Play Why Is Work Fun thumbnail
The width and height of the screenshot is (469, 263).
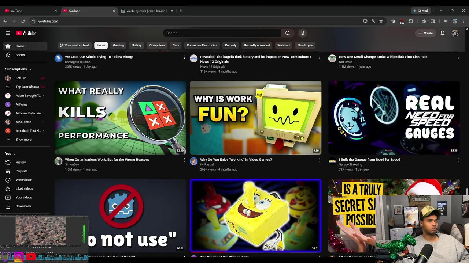point(255,118)
